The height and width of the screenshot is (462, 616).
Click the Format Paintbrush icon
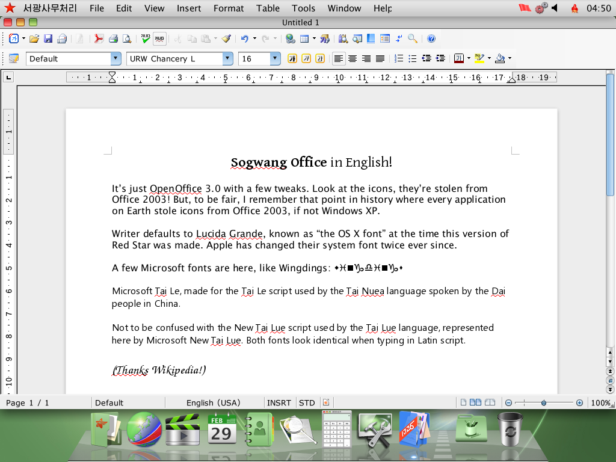coord(226,38)
